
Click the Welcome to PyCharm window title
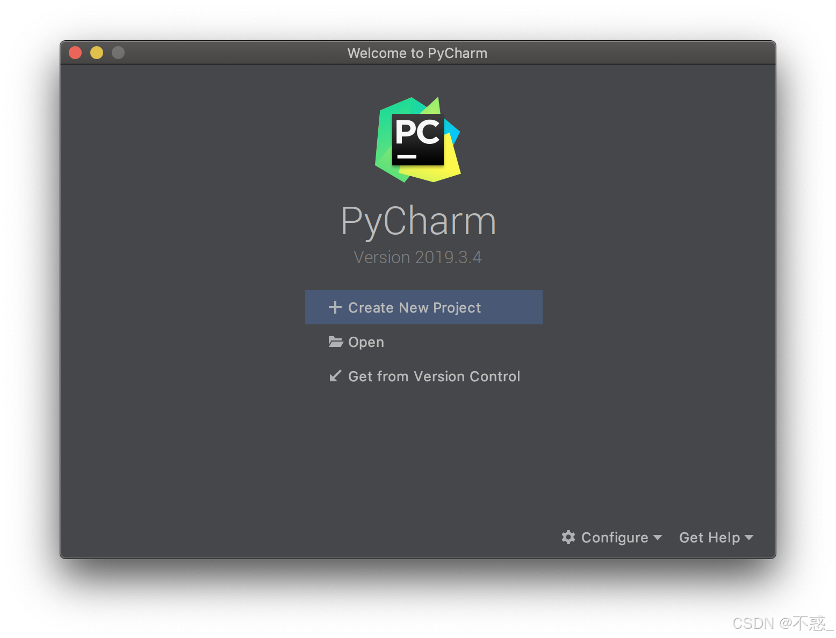(x=417, y=53)
